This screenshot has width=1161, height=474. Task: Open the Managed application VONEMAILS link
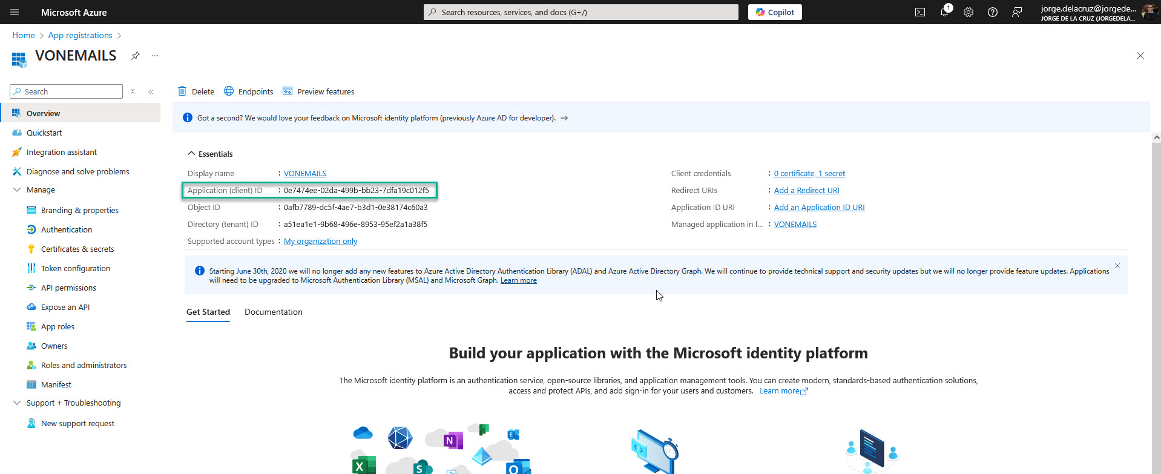795,224
